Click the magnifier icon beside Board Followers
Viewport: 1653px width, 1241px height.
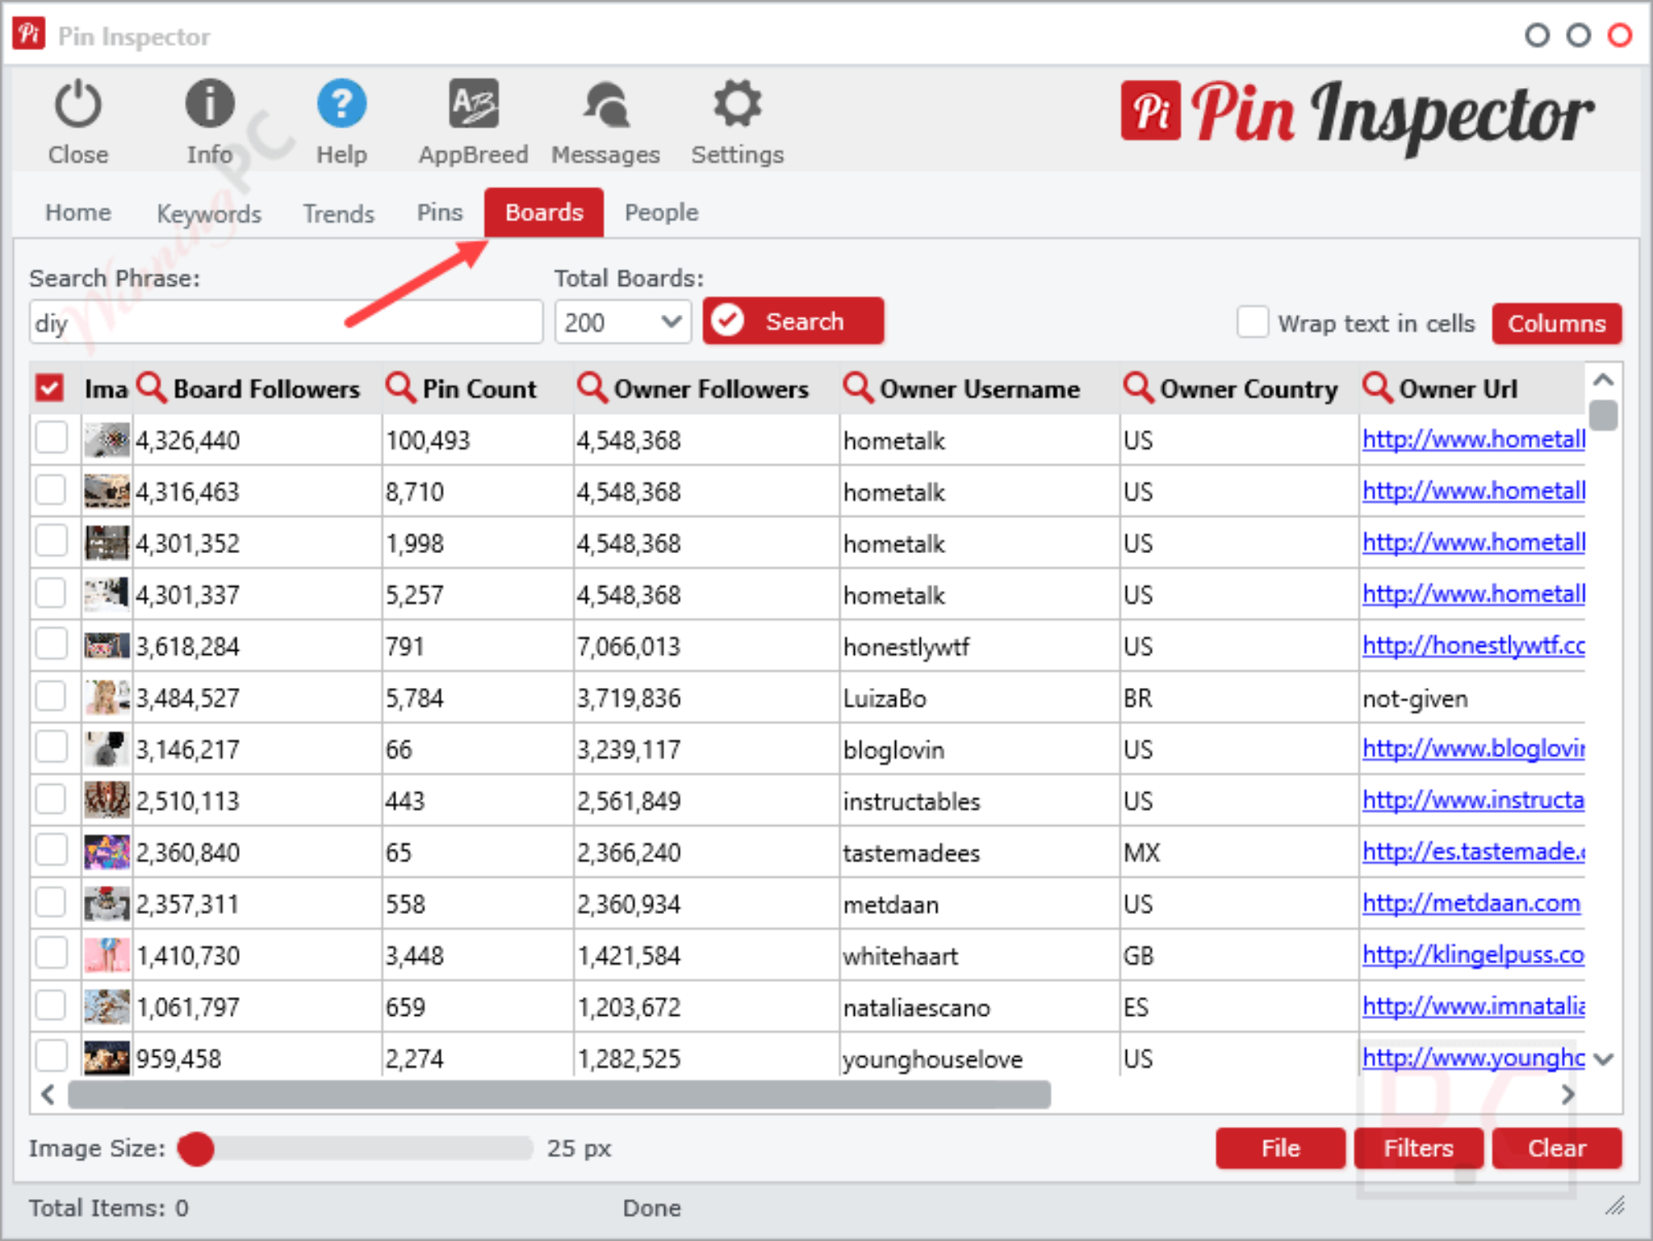pyautogui.click(x=151, y=388)
